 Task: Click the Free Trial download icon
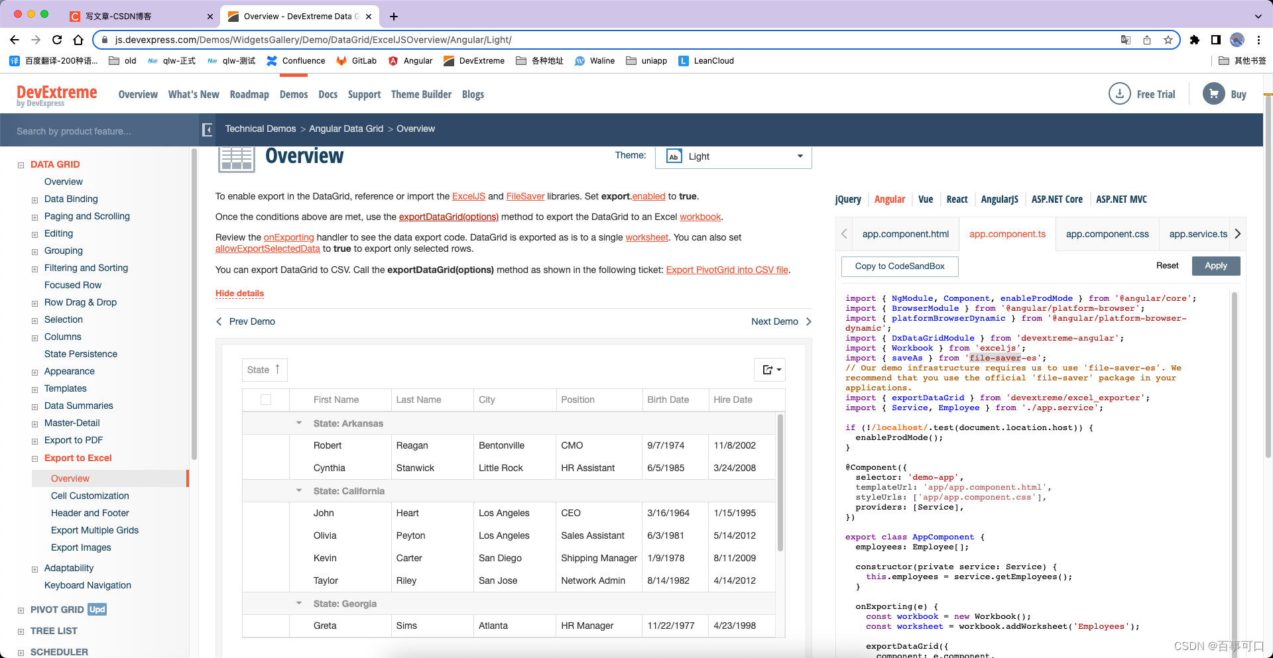click(1120, 93)
